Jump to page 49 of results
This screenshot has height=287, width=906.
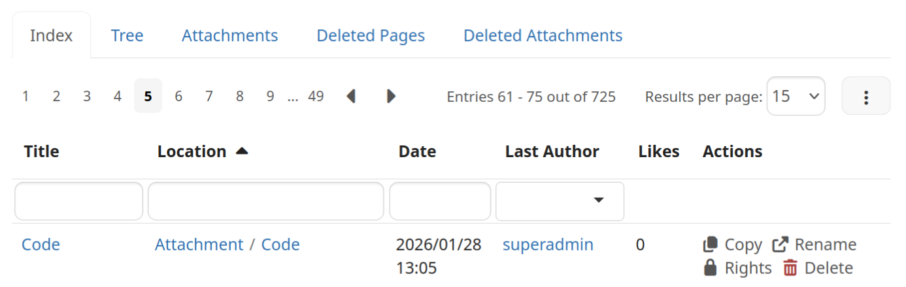point(316,97)
